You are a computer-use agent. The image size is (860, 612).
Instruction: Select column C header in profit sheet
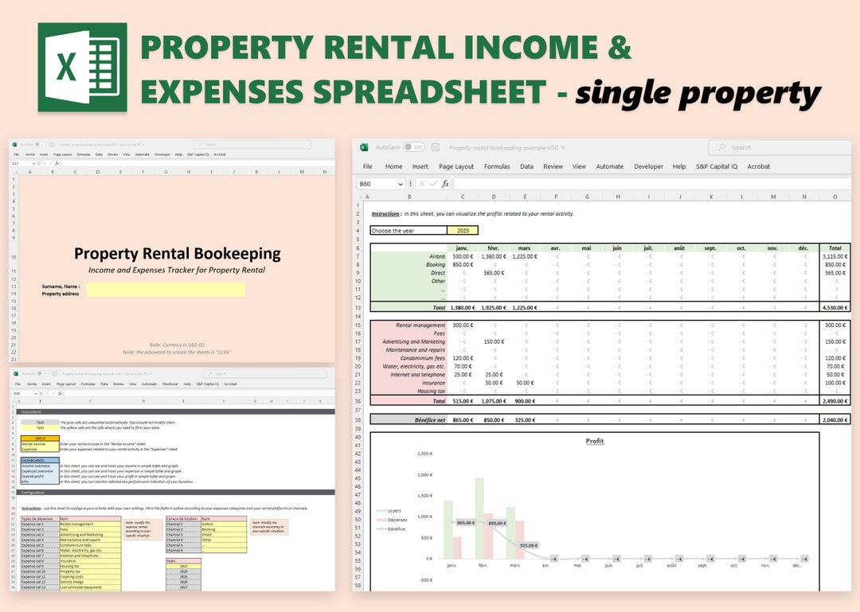(463, 197)
